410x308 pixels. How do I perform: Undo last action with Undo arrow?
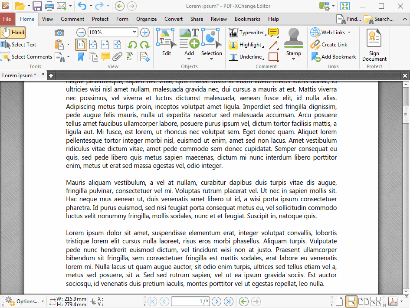[x=82, y=6]
